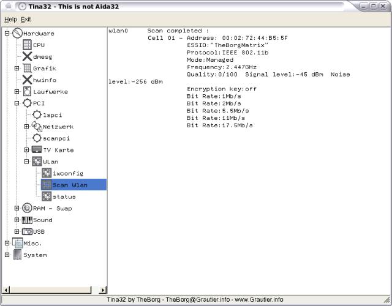Open the Help menu
The image size is (392, 306).
pos(10,19)
